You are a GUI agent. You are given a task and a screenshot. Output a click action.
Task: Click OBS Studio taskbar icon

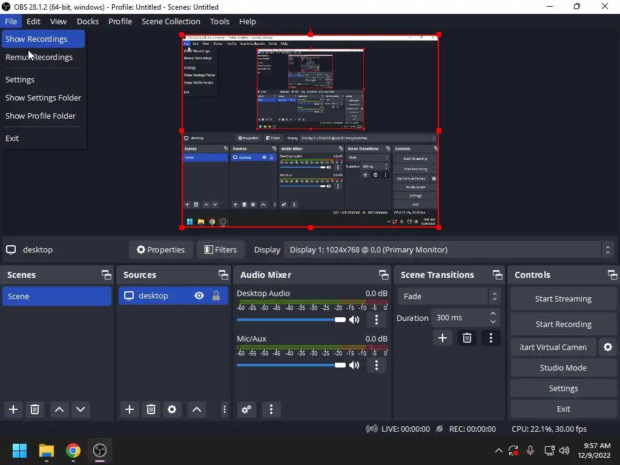point(100,450)
